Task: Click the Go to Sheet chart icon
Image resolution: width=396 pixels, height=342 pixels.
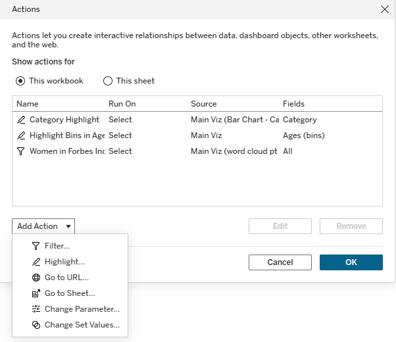Action: pos(36,293)
